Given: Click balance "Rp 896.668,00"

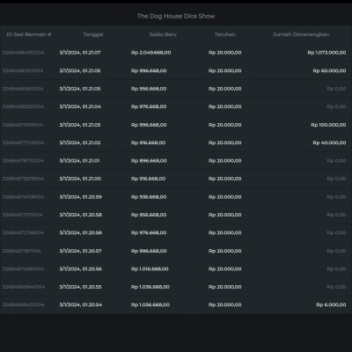Looking at the screenshot, I should pyautogui.click(x=149, y=161).
